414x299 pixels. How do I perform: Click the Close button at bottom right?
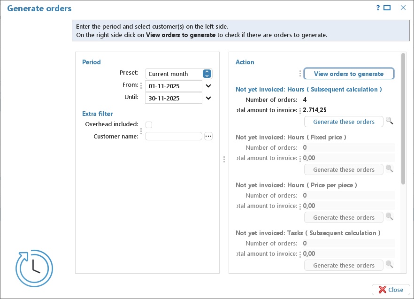pos(391,290)
